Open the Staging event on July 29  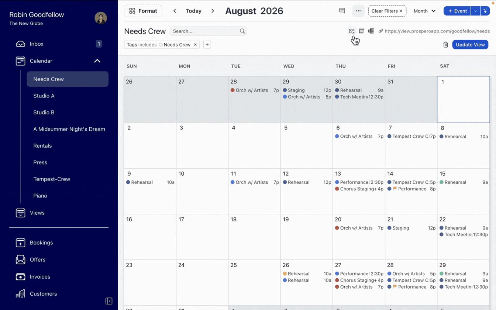[x=307, y=90]
